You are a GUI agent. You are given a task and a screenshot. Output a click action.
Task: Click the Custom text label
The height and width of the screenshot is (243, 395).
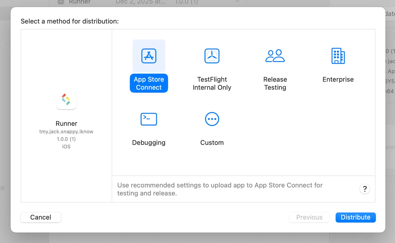tap(212, 143)
